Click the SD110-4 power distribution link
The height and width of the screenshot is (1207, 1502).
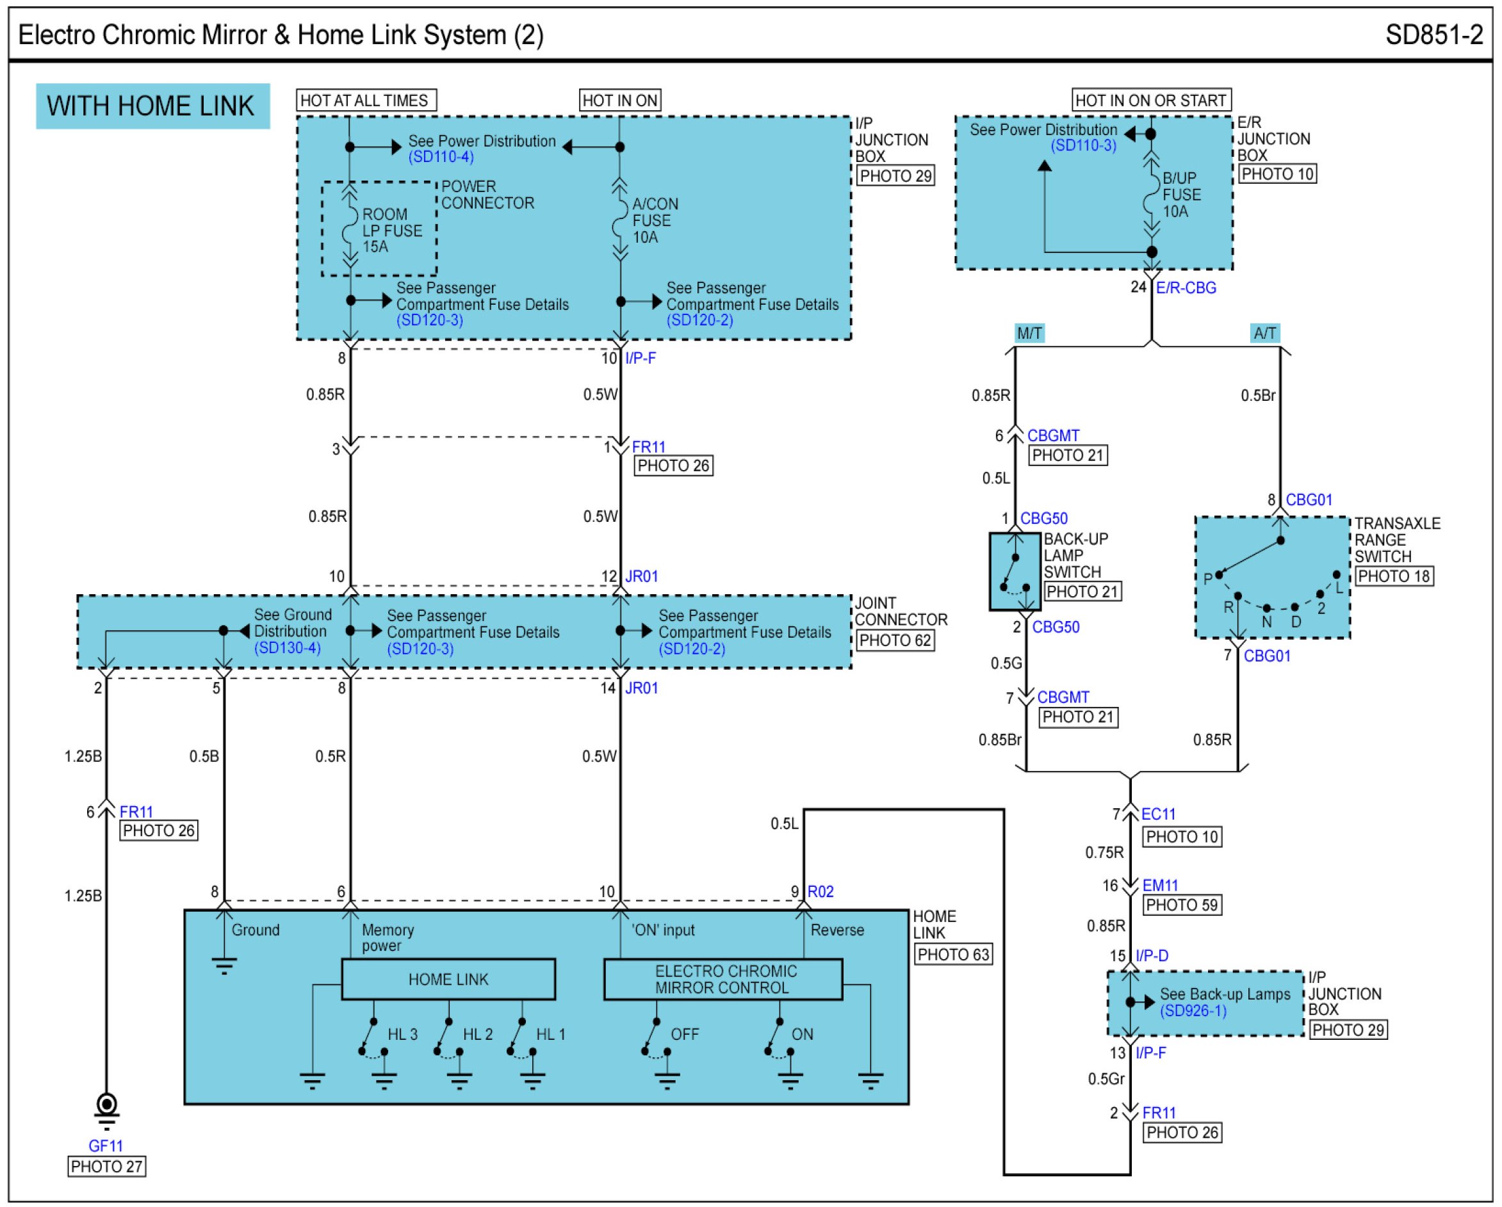coord(441,157)
